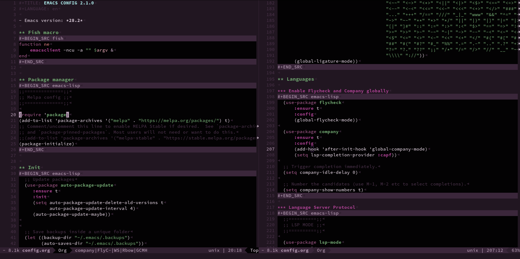The height and width of the screenshot is (259, 520).
Task: Fold the Language Server Protocol heading
Action: [316, 207]
